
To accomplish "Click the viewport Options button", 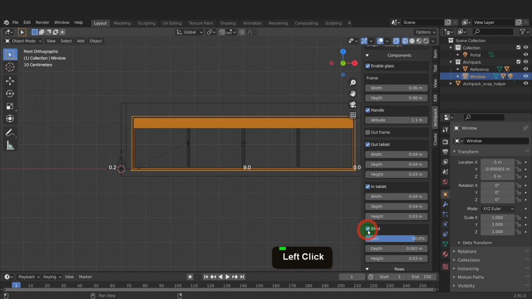I will click(x=425, y=32).
